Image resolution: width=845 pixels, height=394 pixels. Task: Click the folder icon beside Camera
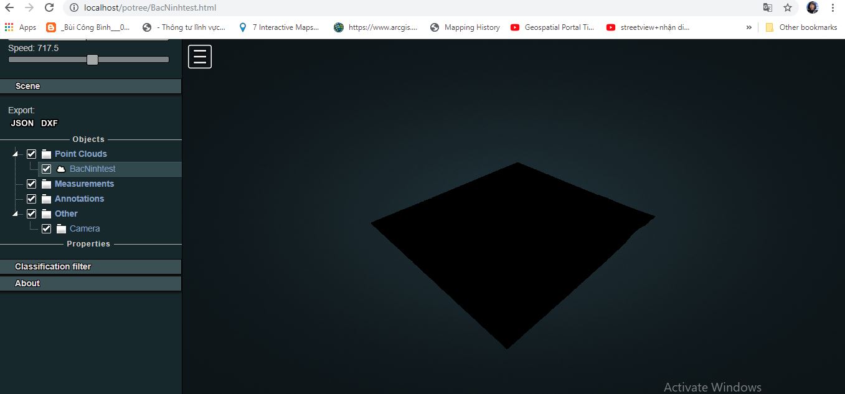60,228
